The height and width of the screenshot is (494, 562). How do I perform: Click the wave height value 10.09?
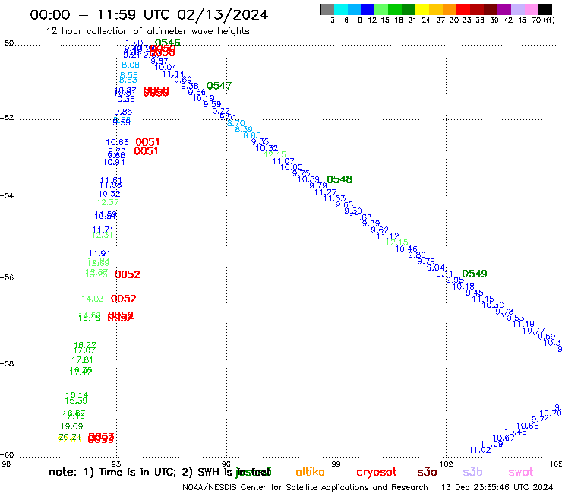coord(137,43)
